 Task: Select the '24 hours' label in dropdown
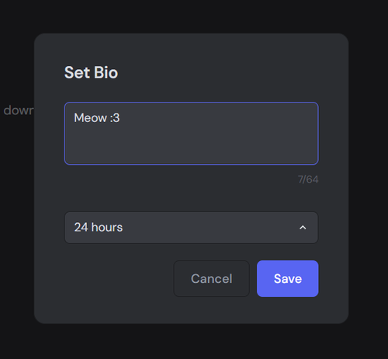tap(99, 228)
